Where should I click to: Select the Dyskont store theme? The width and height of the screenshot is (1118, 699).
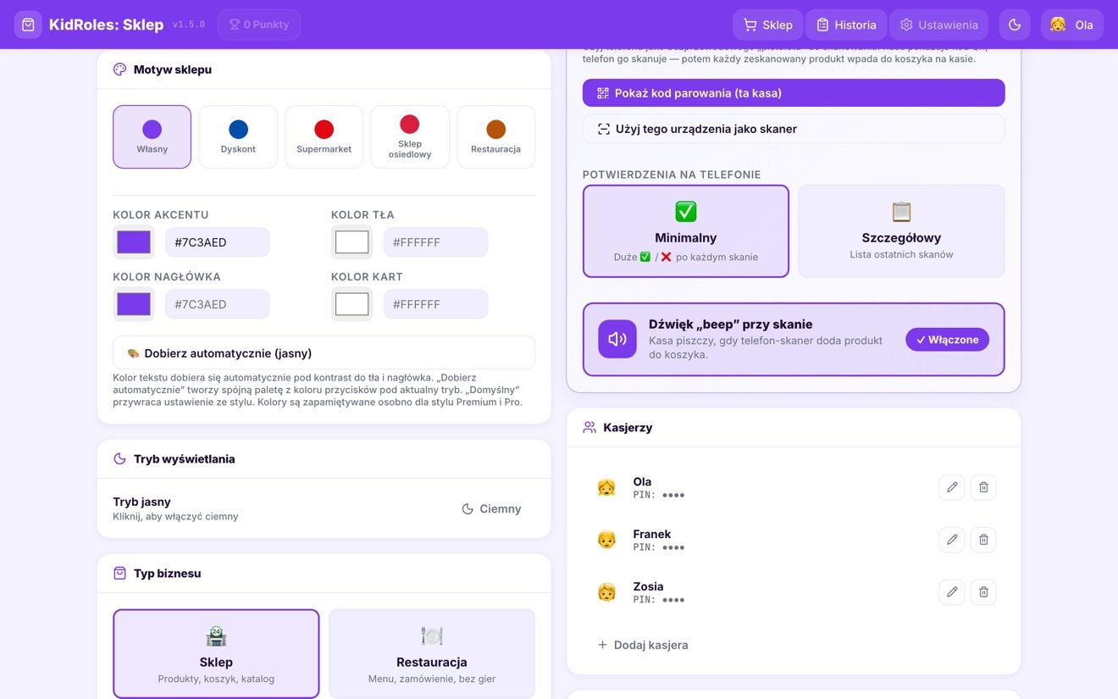238,137
